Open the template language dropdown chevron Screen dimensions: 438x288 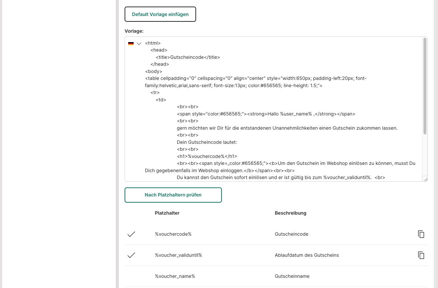[139, 44]
